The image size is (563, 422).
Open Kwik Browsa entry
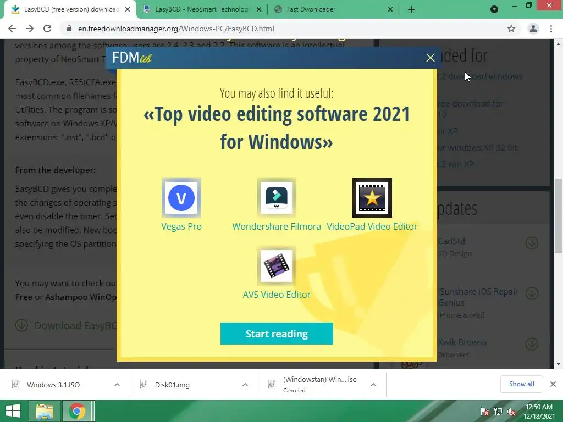tap(462, 342)
